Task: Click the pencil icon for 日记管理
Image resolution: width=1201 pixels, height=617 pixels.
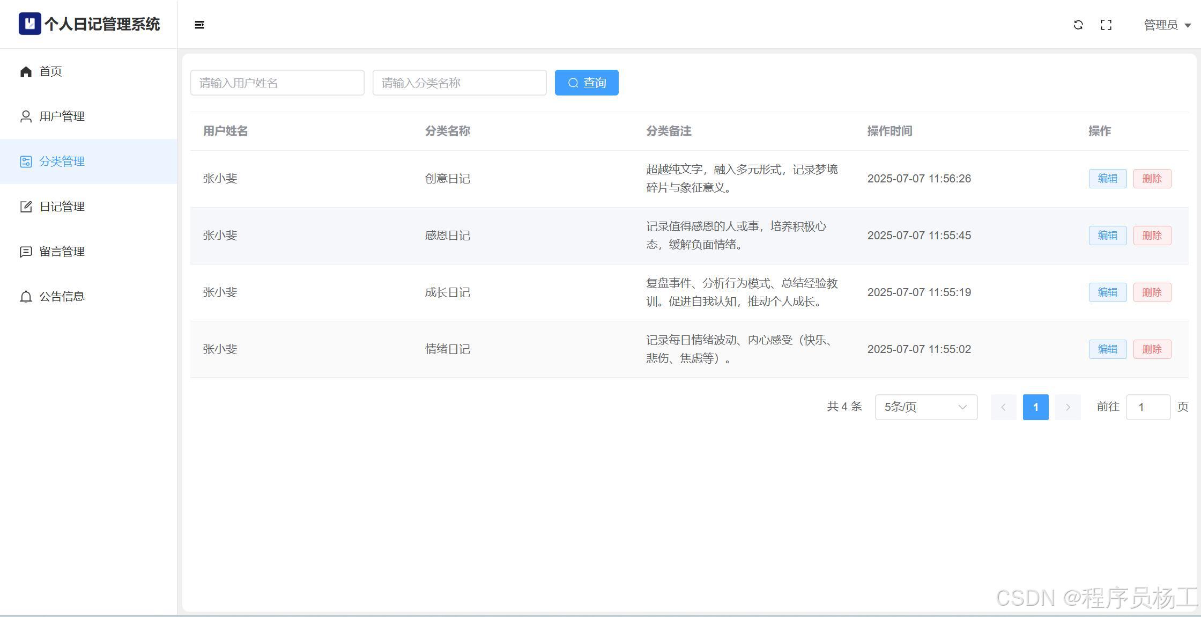Action: [x=26, y=207]
